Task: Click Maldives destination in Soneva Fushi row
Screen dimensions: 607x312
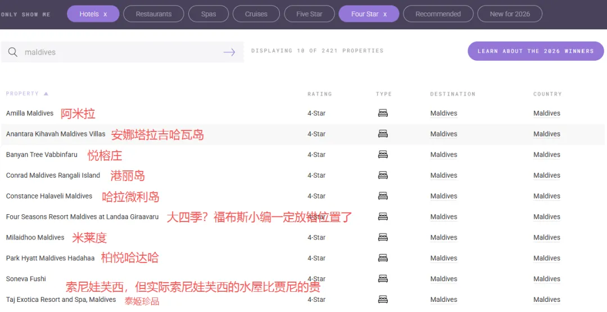Action: point(443,279)
